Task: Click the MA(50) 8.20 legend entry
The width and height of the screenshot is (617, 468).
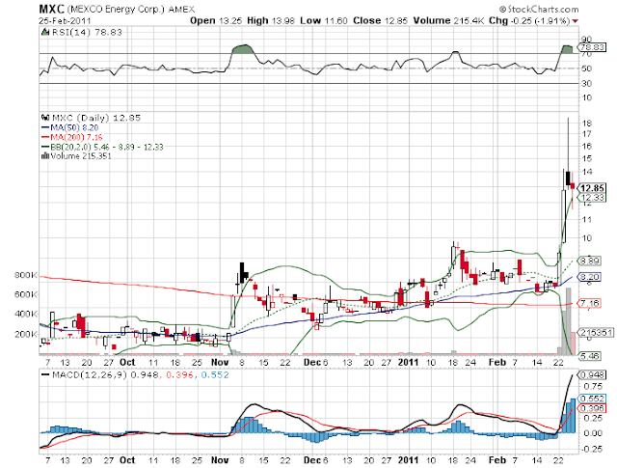Action: pos(69,127)
